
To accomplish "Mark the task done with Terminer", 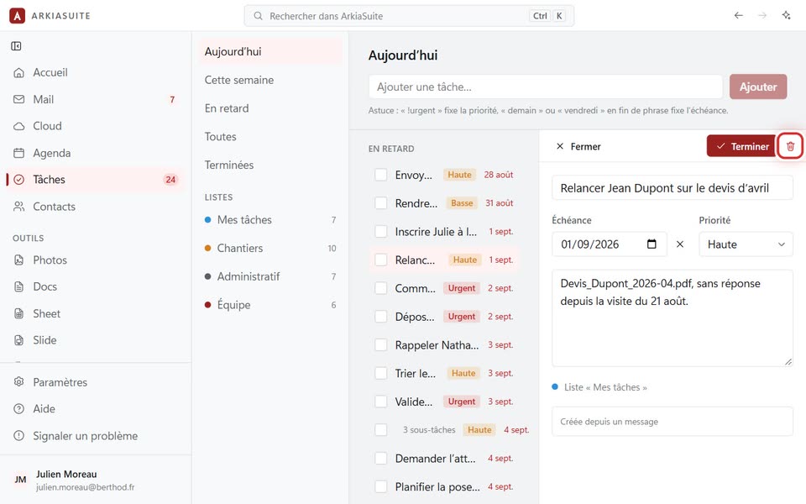I will point(741,146).
